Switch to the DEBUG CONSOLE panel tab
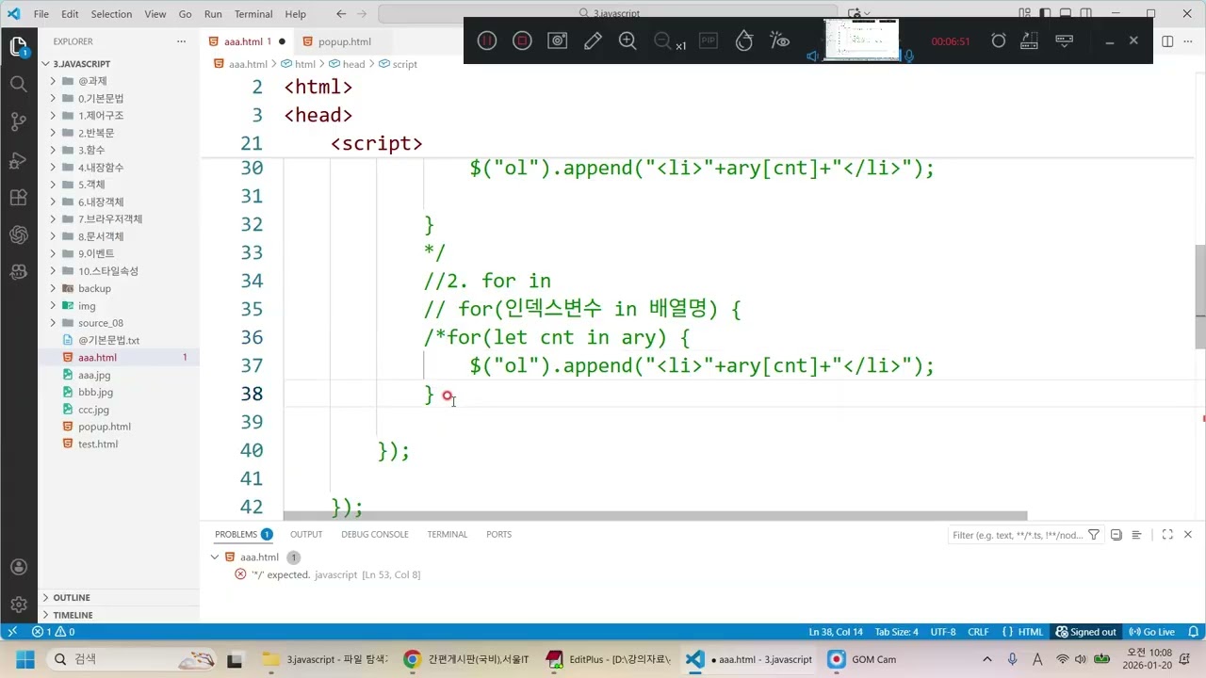The width and height of the screenshot is (1206, 678). [x=374, y=534]
